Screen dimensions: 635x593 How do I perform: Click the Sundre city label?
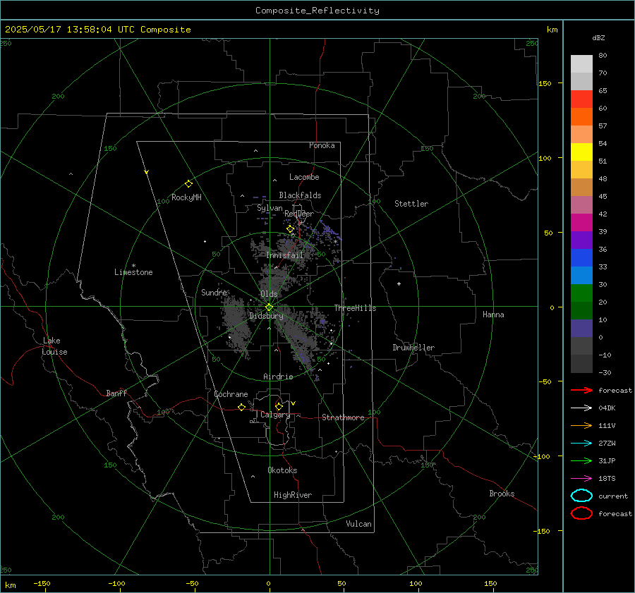(214, 292)
